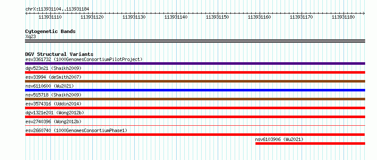Select the blue nsv6110600 variant bar
This screenshot has width=377, height=160.
(195, 90)
